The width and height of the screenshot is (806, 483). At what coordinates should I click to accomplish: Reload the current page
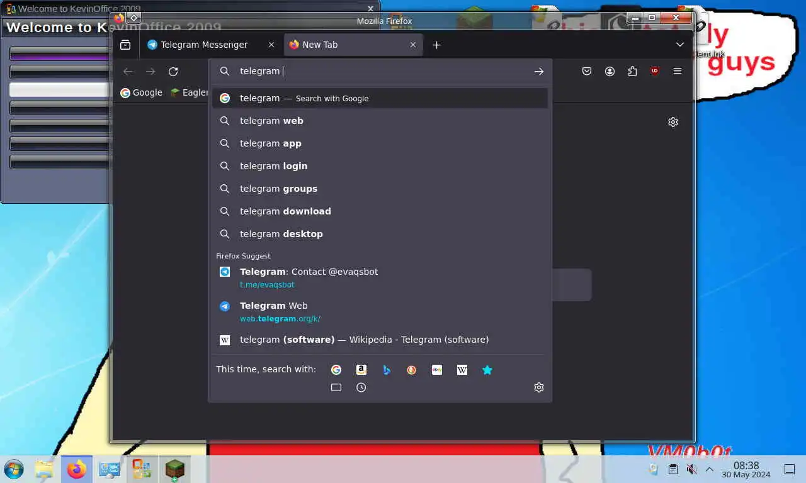173,72
